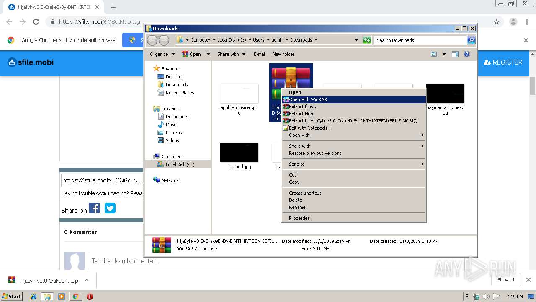536x302 pixels.
Task: Click the Explorer help icon
Action: (x=467, y=54)
